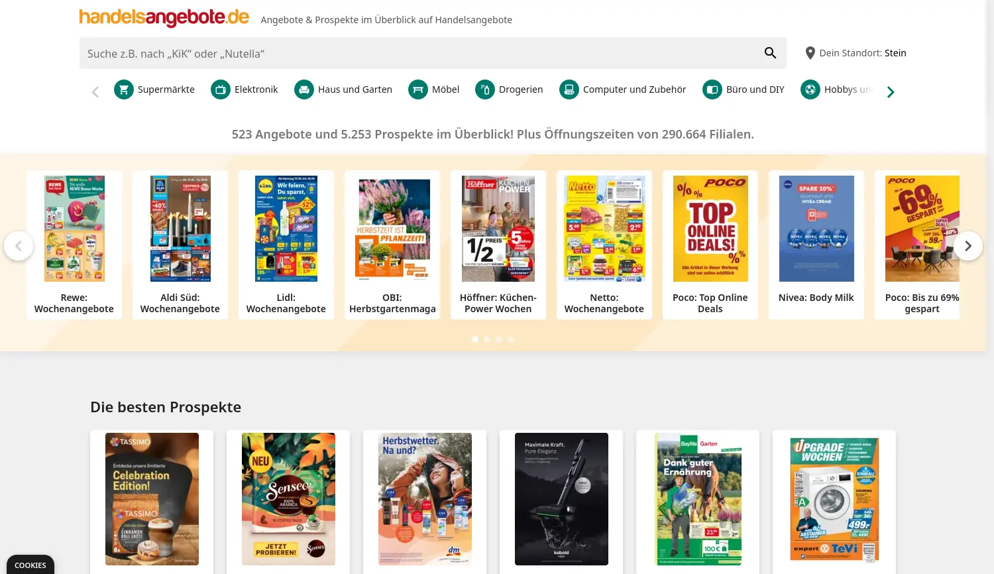The width and height of the screenshot is (994, 574).
Task: Open the Tassimo Celebration Edition prospekt
Action: click(x=152, y=499)
